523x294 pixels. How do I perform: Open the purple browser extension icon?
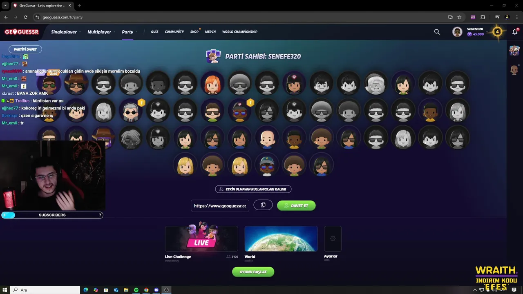point(473,17)
